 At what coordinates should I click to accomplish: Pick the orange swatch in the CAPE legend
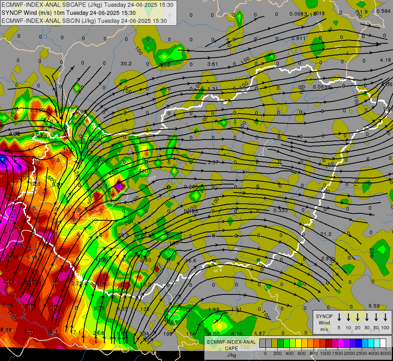tap(311, 343)
